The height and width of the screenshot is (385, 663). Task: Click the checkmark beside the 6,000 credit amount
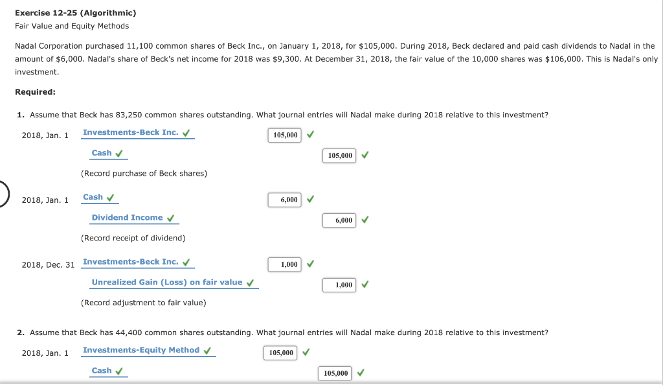pos(365,220)
